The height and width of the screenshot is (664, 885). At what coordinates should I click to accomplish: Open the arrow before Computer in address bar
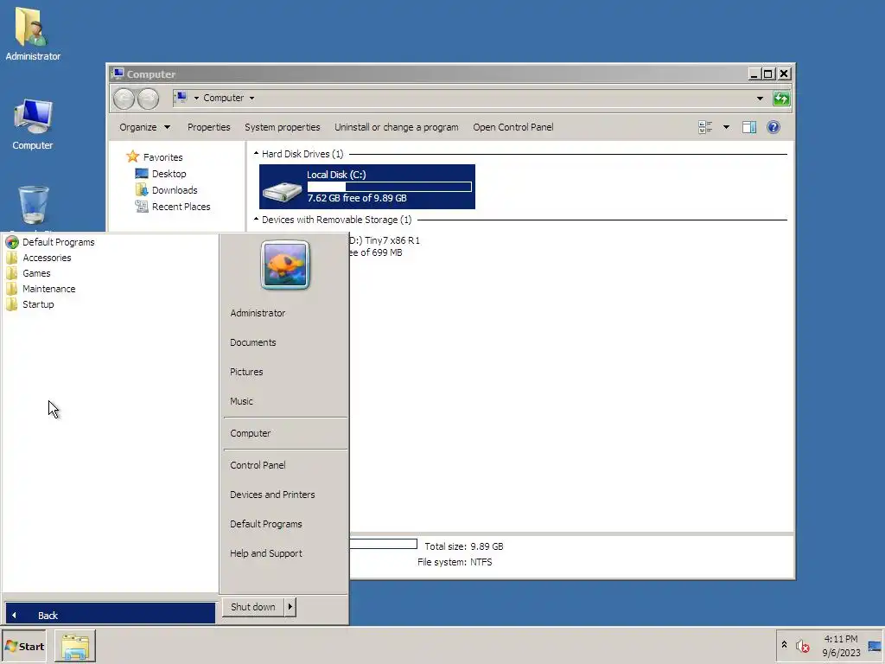[196, 99]
